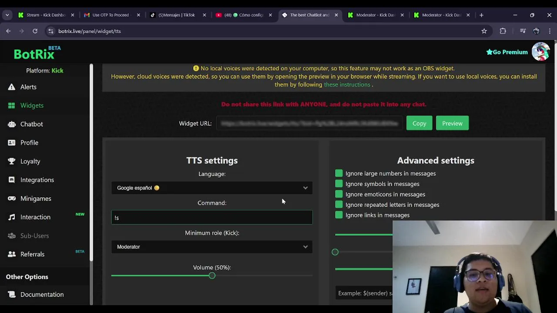Click the sidebar vertical scrollbar
The width and height of the screenshot is (557, 313).
tap(91, 163)
